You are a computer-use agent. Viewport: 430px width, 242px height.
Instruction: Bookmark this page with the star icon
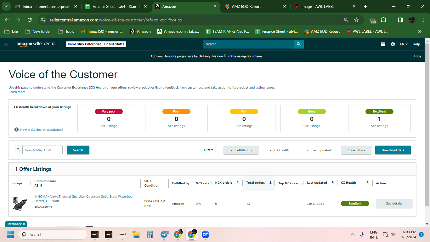[356, 20]
